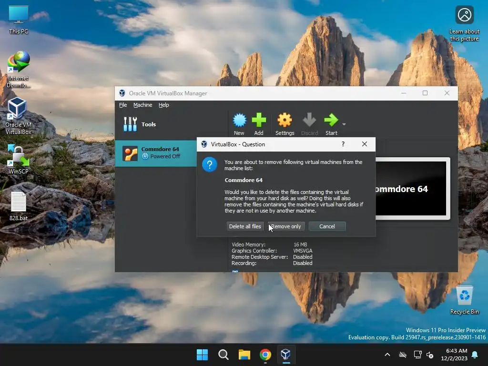Choose Remove only in the dialog

286,226
